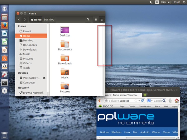This screenshot has width=187, height=140.
Task: Open Linux in pplware menu
Action: coord(127,132)
